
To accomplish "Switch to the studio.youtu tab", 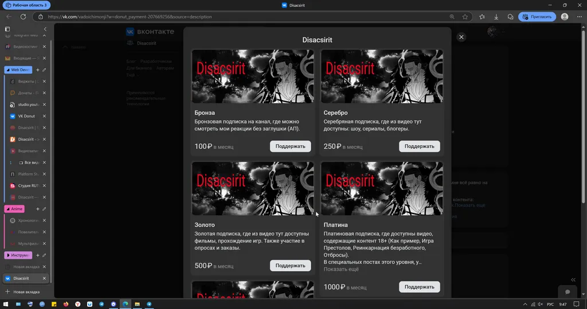I will pos(28,105).
